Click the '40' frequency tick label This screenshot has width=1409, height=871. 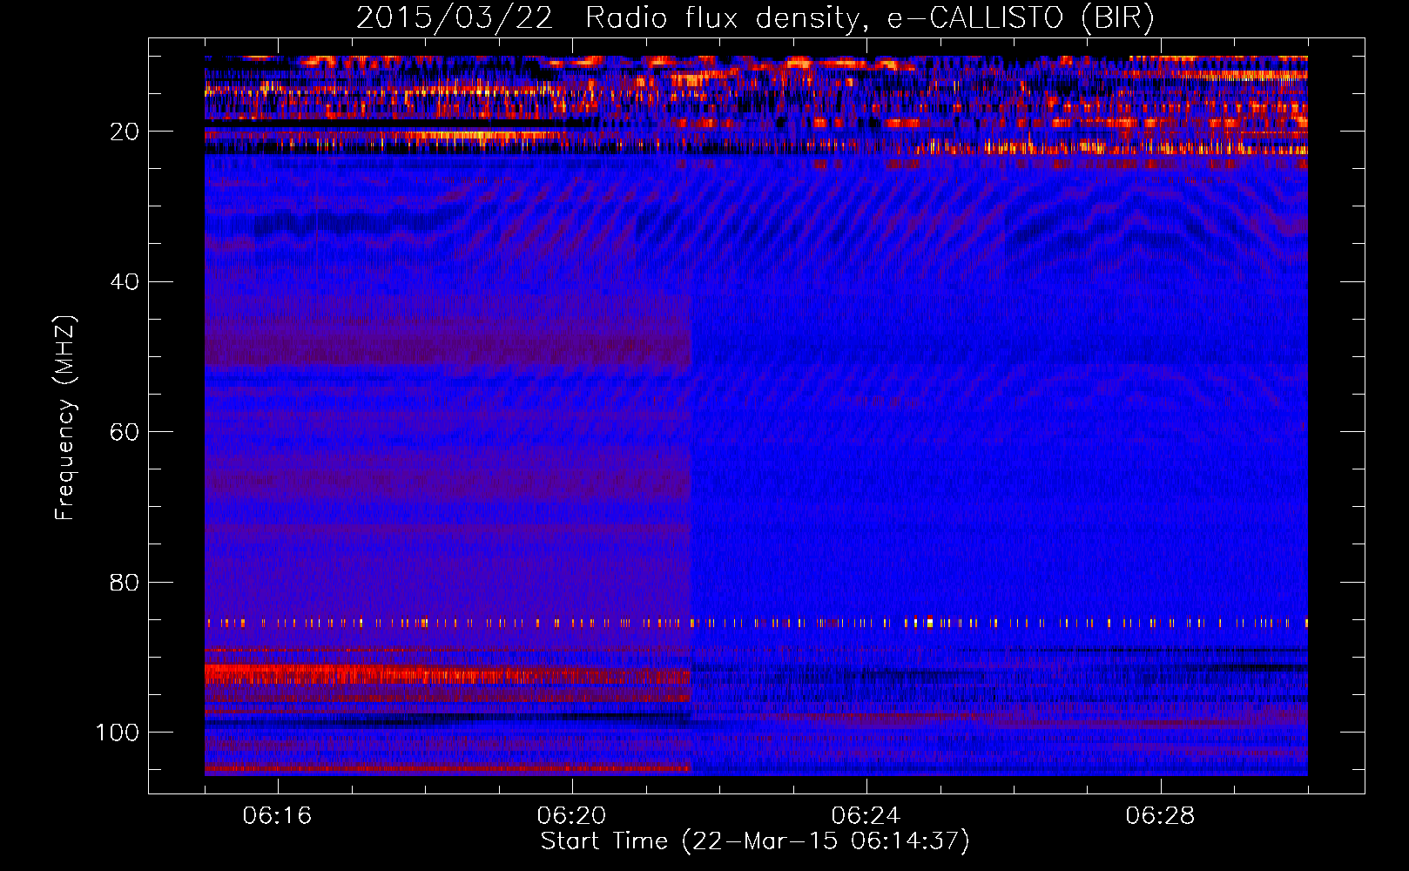click(x=125, y=282)
